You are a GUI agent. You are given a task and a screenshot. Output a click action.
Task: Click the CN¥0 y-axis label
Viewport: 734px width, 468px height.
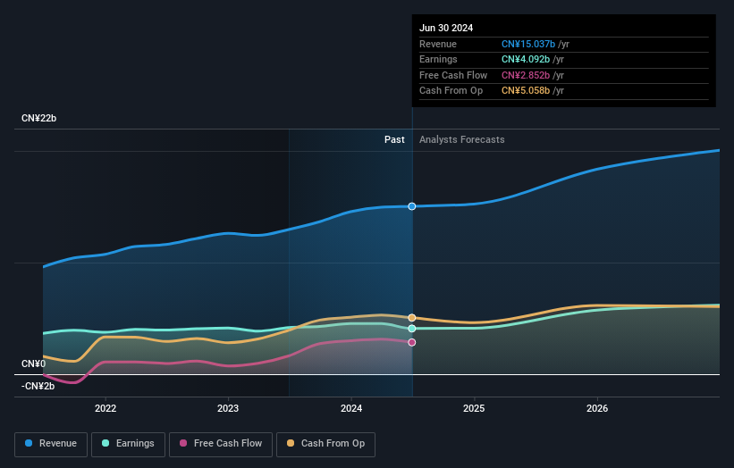click(x=34, y=364)
